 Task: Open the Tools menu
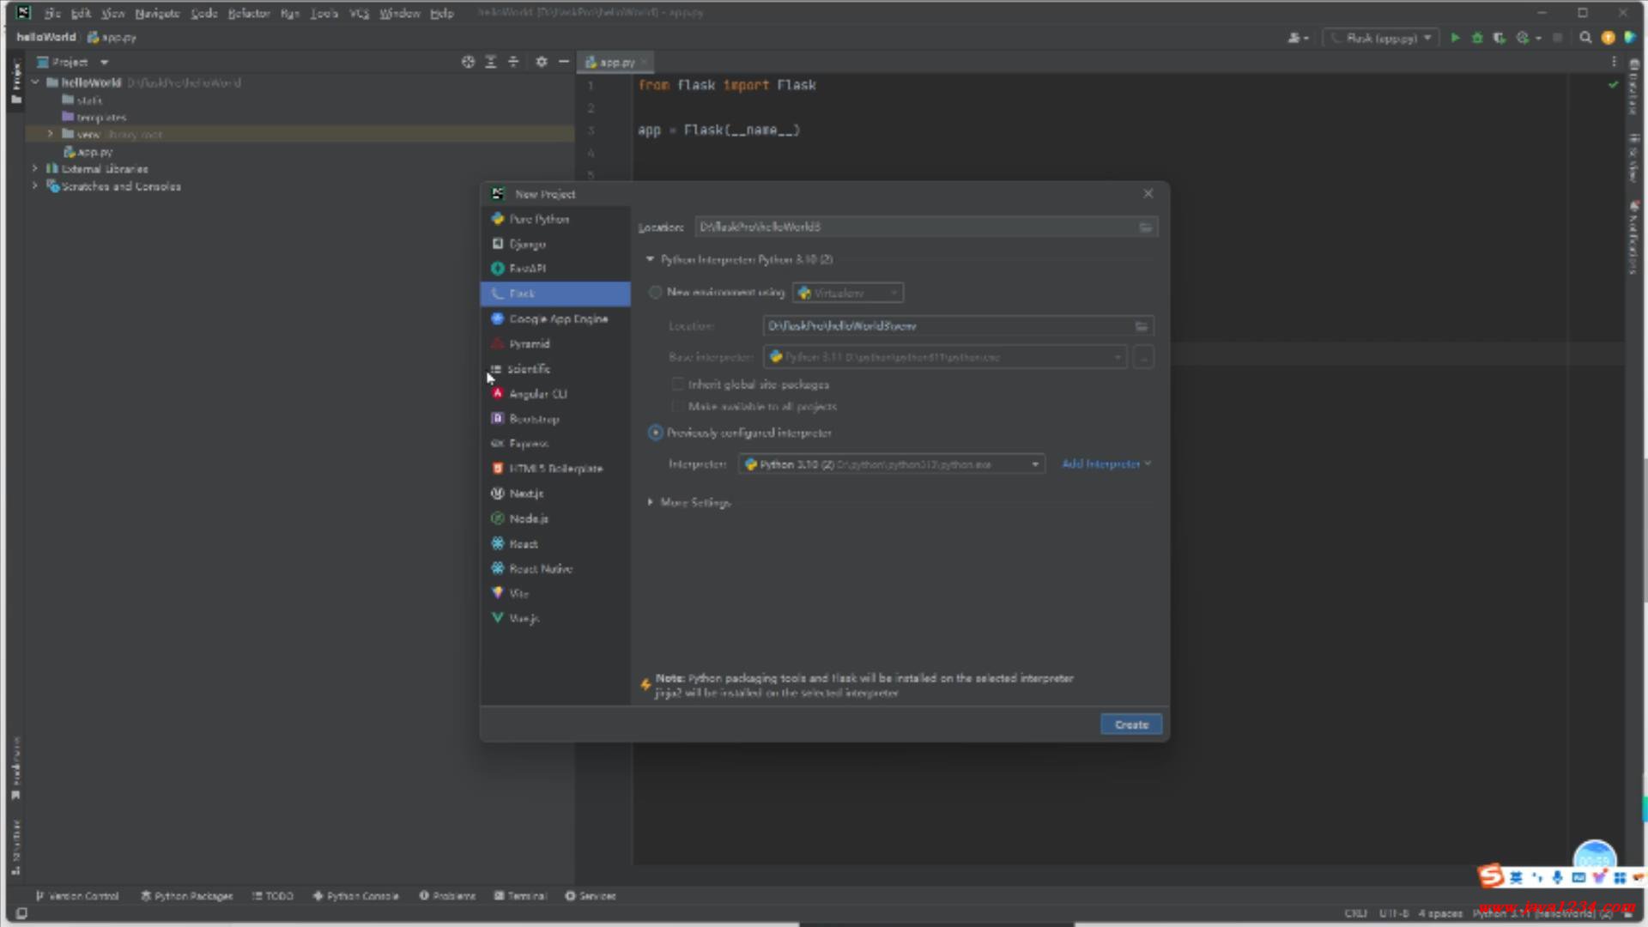pos(324,13)
